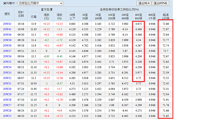Click the 10張以下 column header
Viewport: 210px width, 134px height.
click(72, 17)
